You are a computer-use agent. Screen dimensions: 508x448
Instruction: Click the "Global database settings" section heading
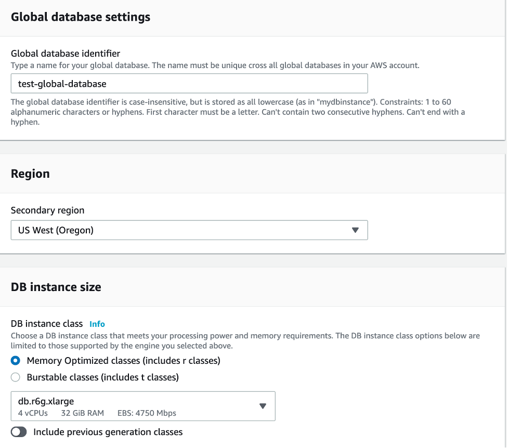(x=81, y=17)
